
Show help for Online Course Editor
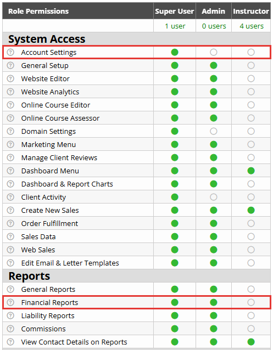pos(10,105)
